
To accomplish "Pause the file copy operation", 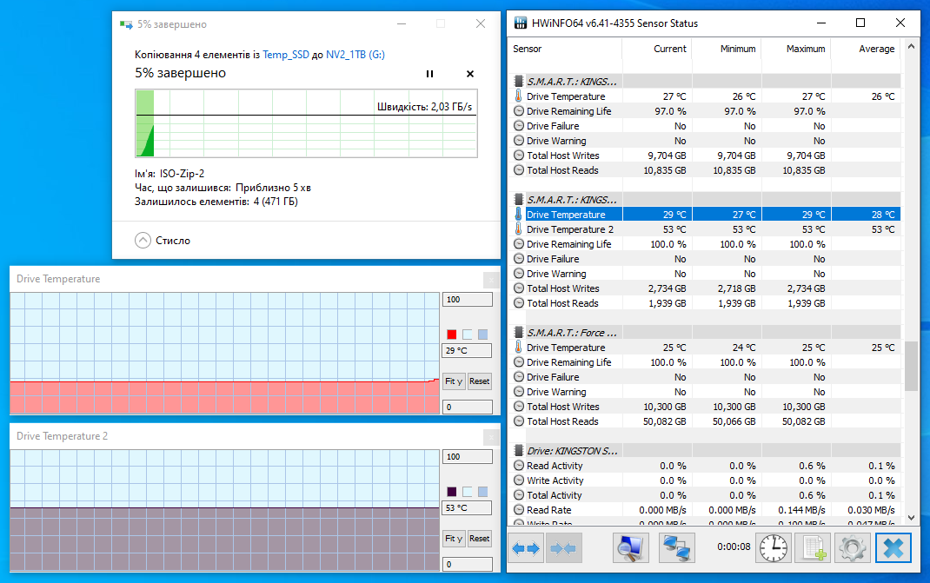I will [x=429, y=74].
